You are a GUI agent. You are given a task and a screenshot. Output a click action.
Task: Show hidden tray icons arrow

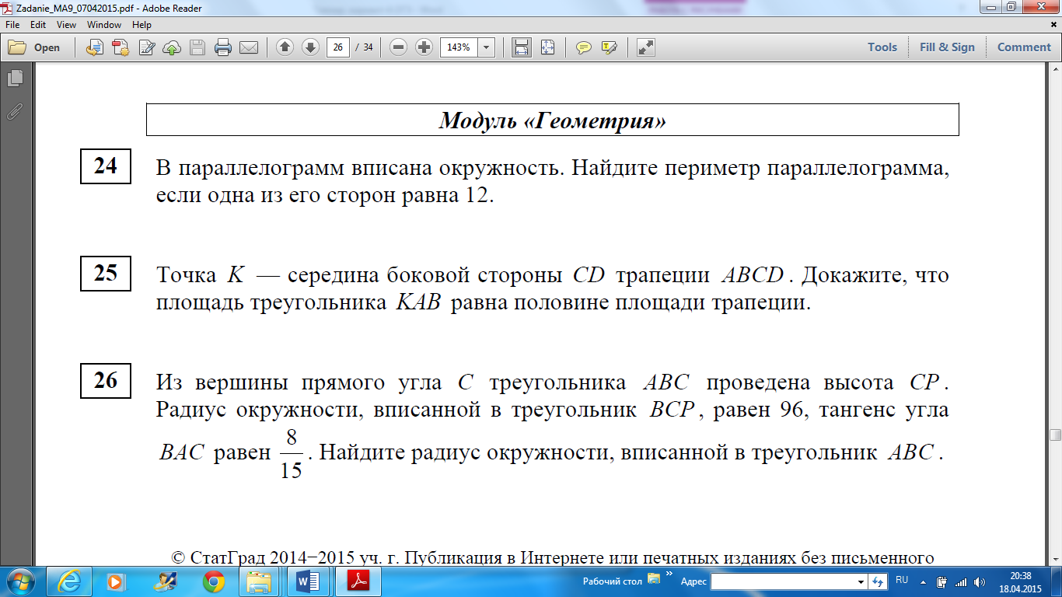click(x=923, y=581)
